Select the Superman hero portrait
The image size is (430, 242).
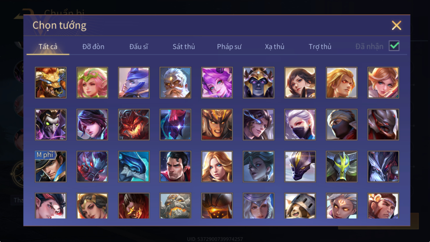tap(175, 167)
